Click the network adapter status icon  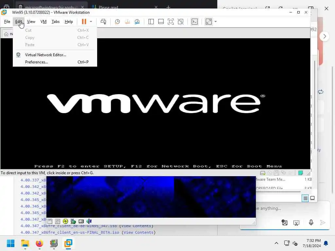(284, 173)
